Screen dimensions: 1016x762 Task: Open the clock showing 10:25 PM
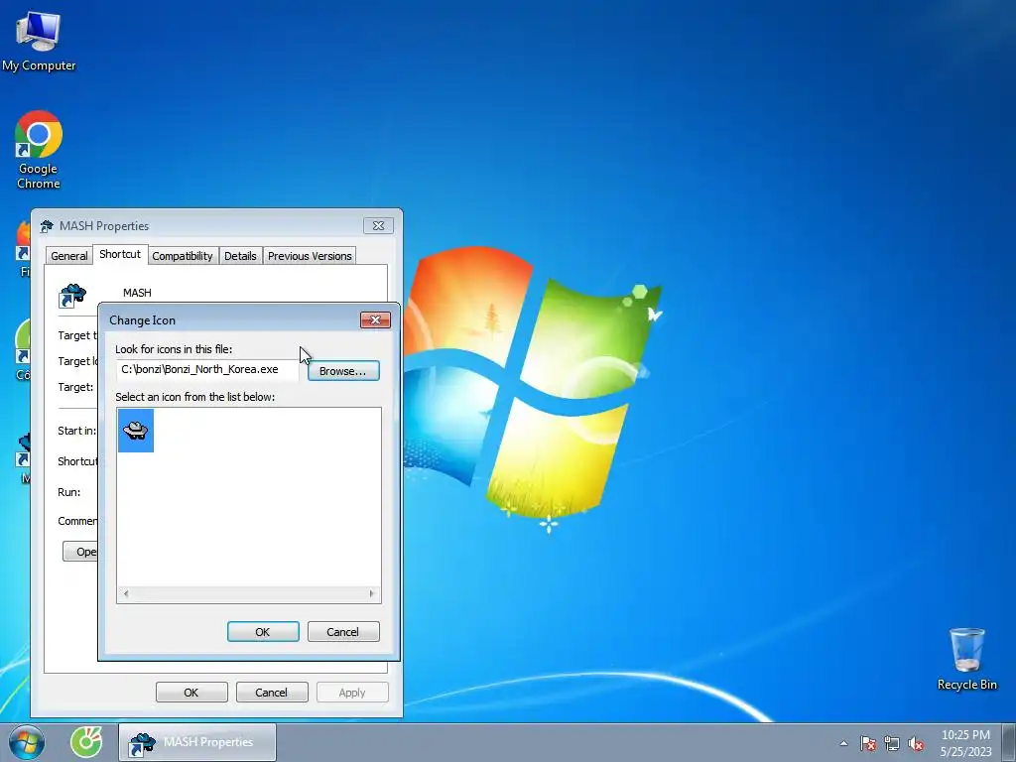[x=965, y=743]
